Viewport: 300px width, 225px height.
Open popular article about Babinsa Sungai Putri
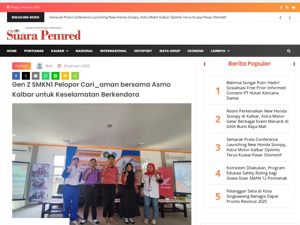(256, 90)
